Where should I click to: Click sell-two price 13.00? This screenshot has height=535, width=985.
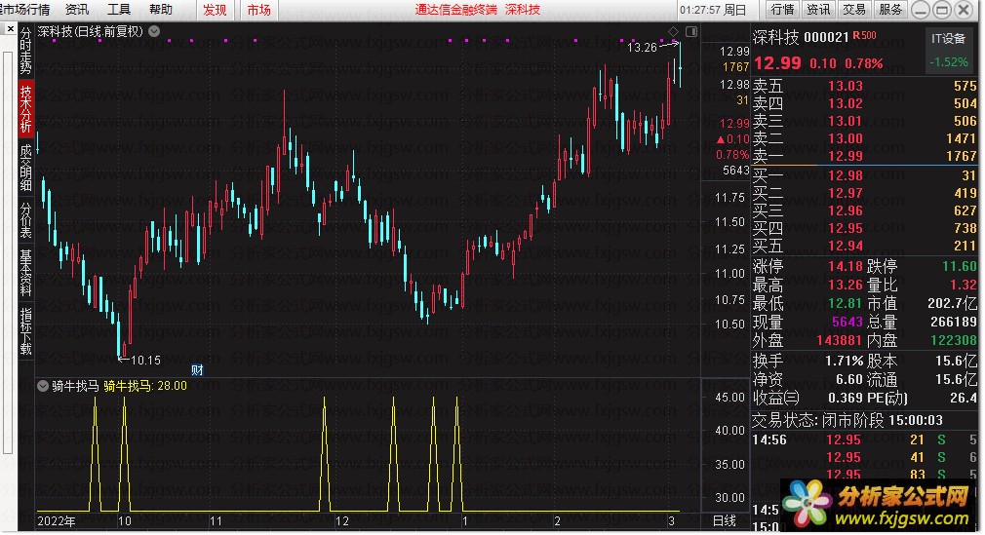point(845,138)
